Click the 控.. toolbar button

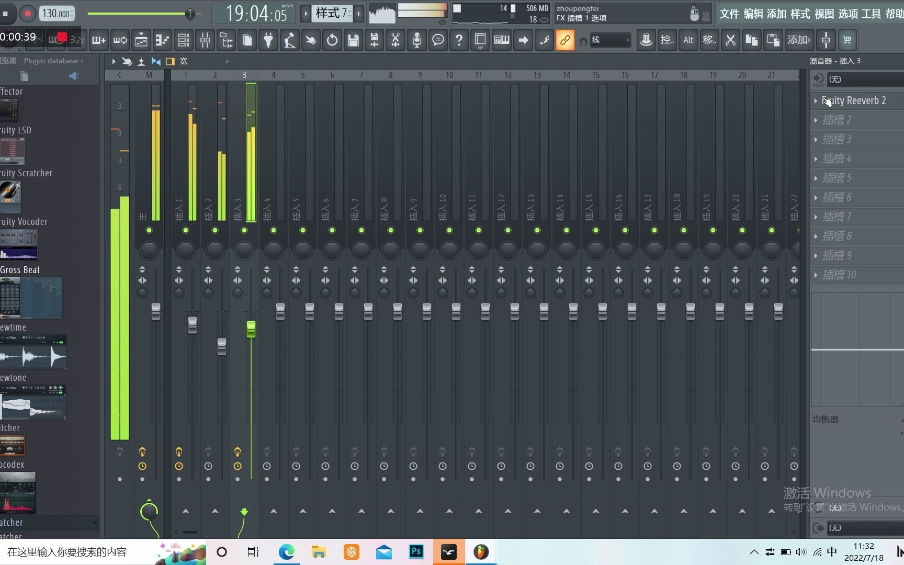click(666, 40)
